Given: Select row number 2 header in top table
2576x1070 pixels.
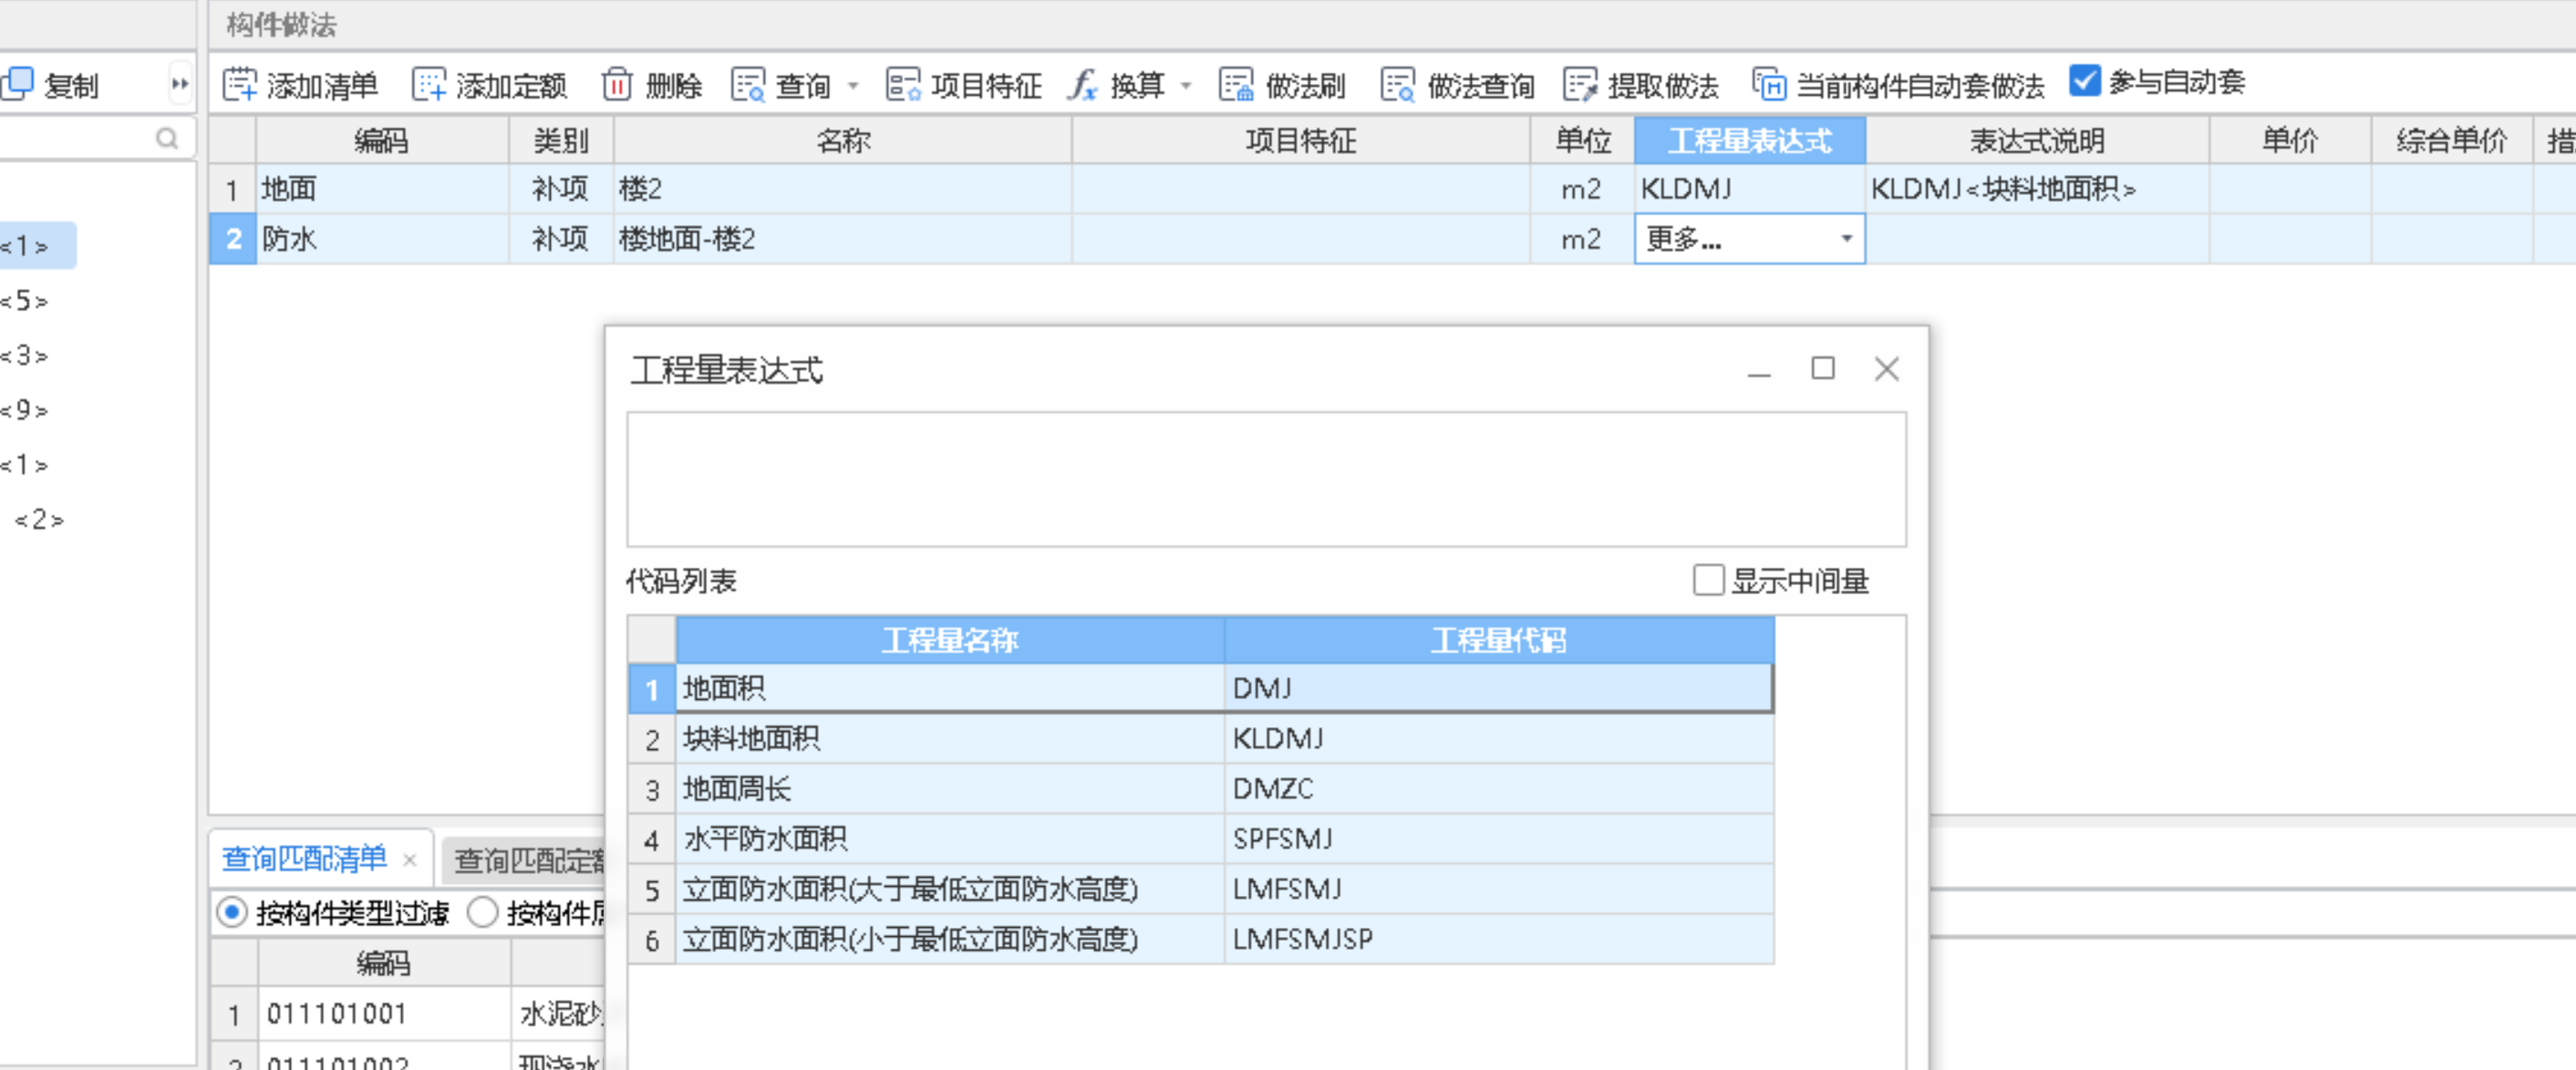Looking at the screenshot, I should [x=233, y=239].
